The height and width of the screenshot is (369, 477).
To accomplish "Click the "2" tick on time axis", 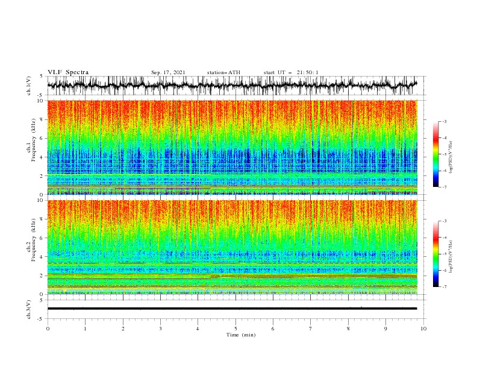I will [x=123, y=329].
